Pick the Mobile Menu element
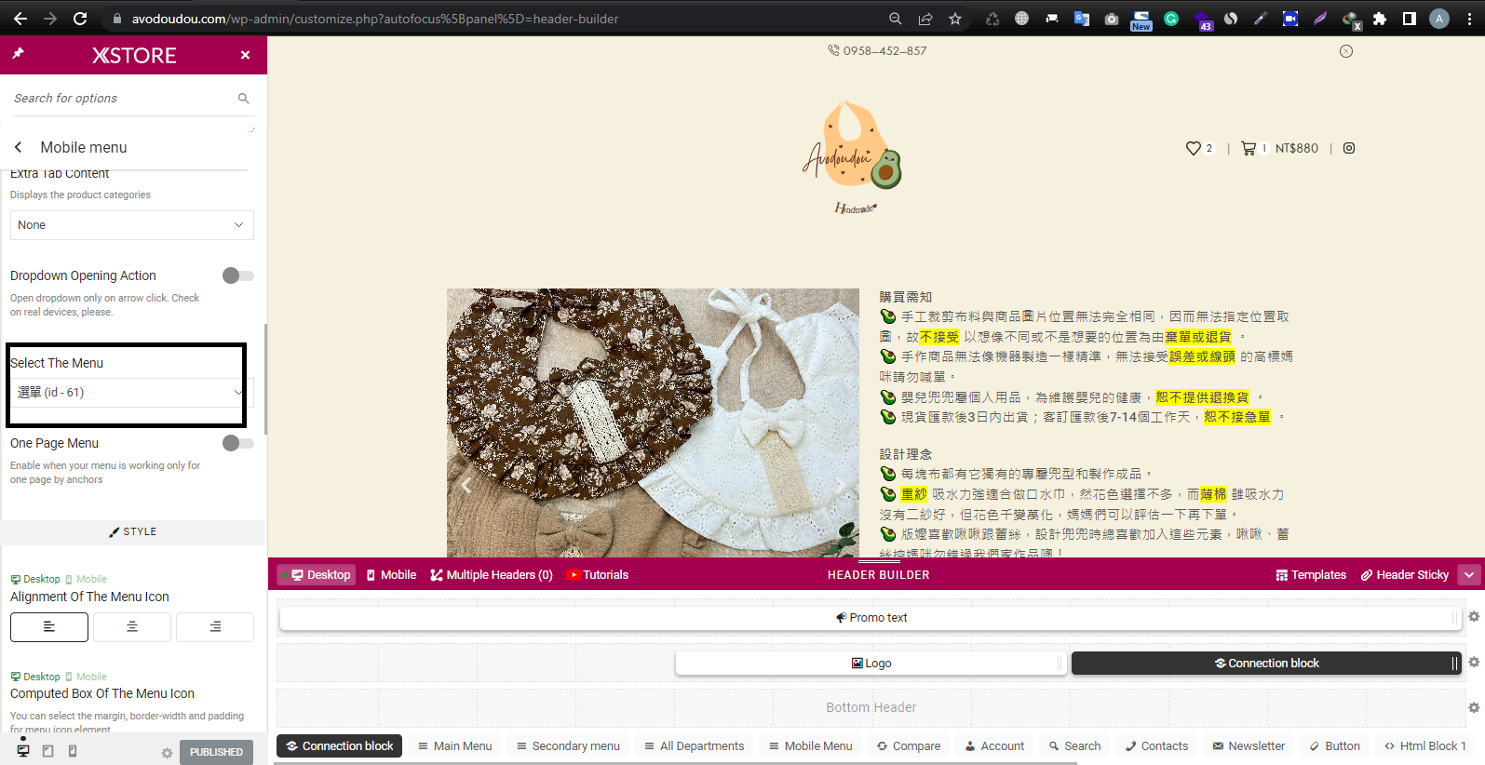 click(811, 746)
